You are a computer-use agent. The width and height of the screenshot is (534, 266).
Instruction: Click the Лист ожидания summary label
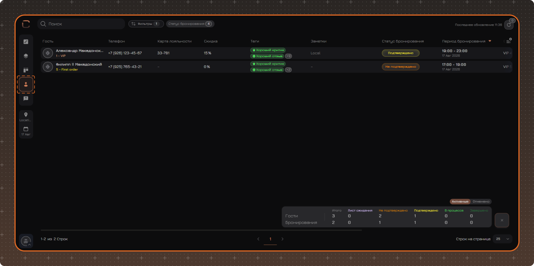[x=360, y=211]
